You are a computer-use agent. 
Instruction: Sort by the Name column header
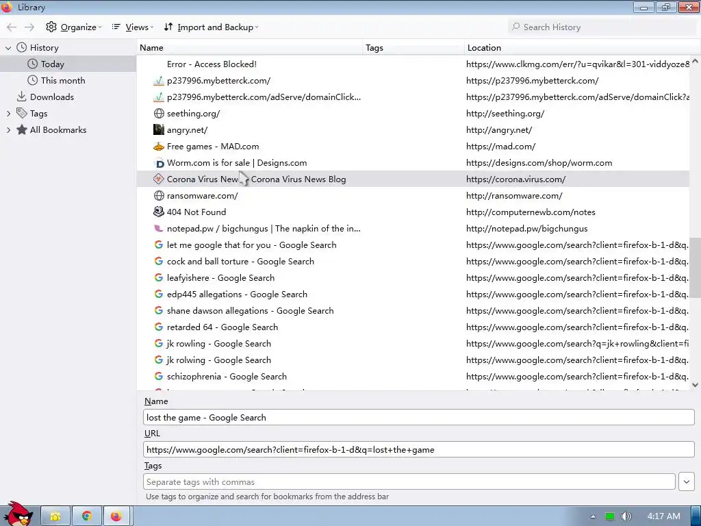pos(249,47)
